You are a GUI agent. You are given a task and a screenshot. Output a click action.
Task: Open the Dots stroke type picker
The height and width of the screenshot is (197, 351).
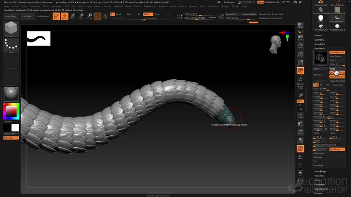pos(11,45)
